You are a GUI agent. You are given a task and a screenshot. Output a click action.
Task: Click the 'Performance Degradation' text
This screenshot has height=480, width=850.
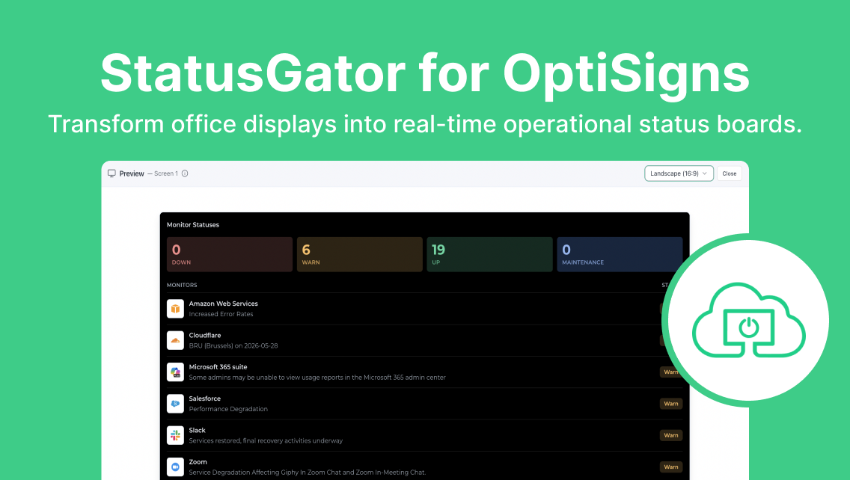click(x=228, y=409)
